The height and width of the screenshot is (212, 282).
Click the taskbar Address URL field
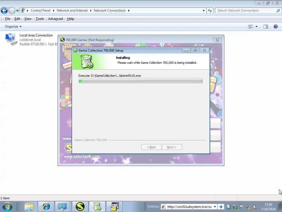[x=189, y=206]
